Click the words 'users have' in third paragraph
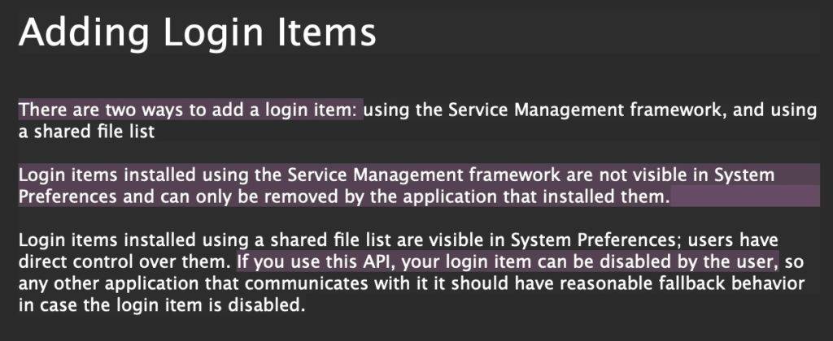 [733, 240]
